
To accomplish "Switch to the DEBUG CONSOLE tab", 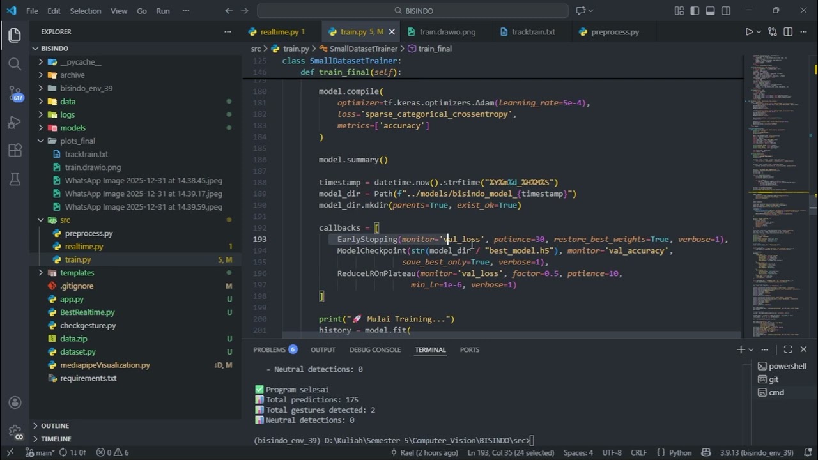I will coord(375,349).
